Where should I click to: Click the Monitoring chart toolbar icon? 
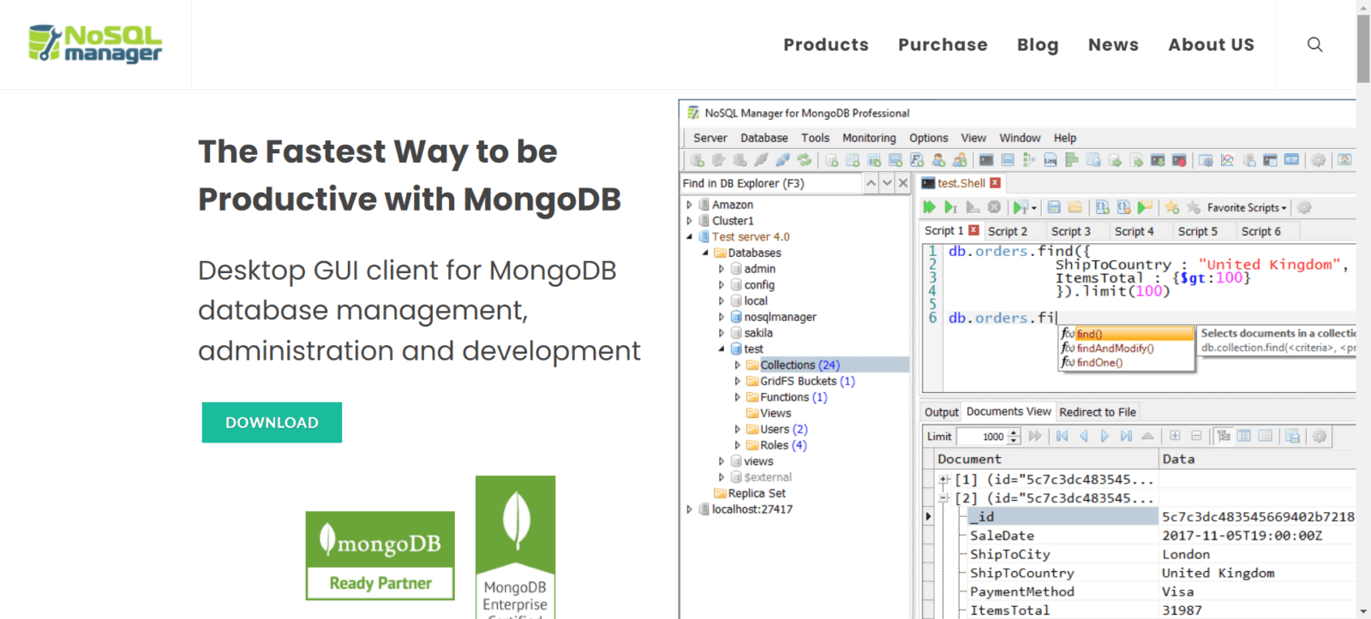(x=1227, y=160)
